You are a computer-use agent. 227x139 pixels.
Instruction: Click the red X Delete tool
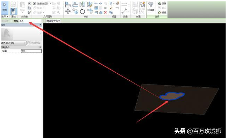click(105, 13)
